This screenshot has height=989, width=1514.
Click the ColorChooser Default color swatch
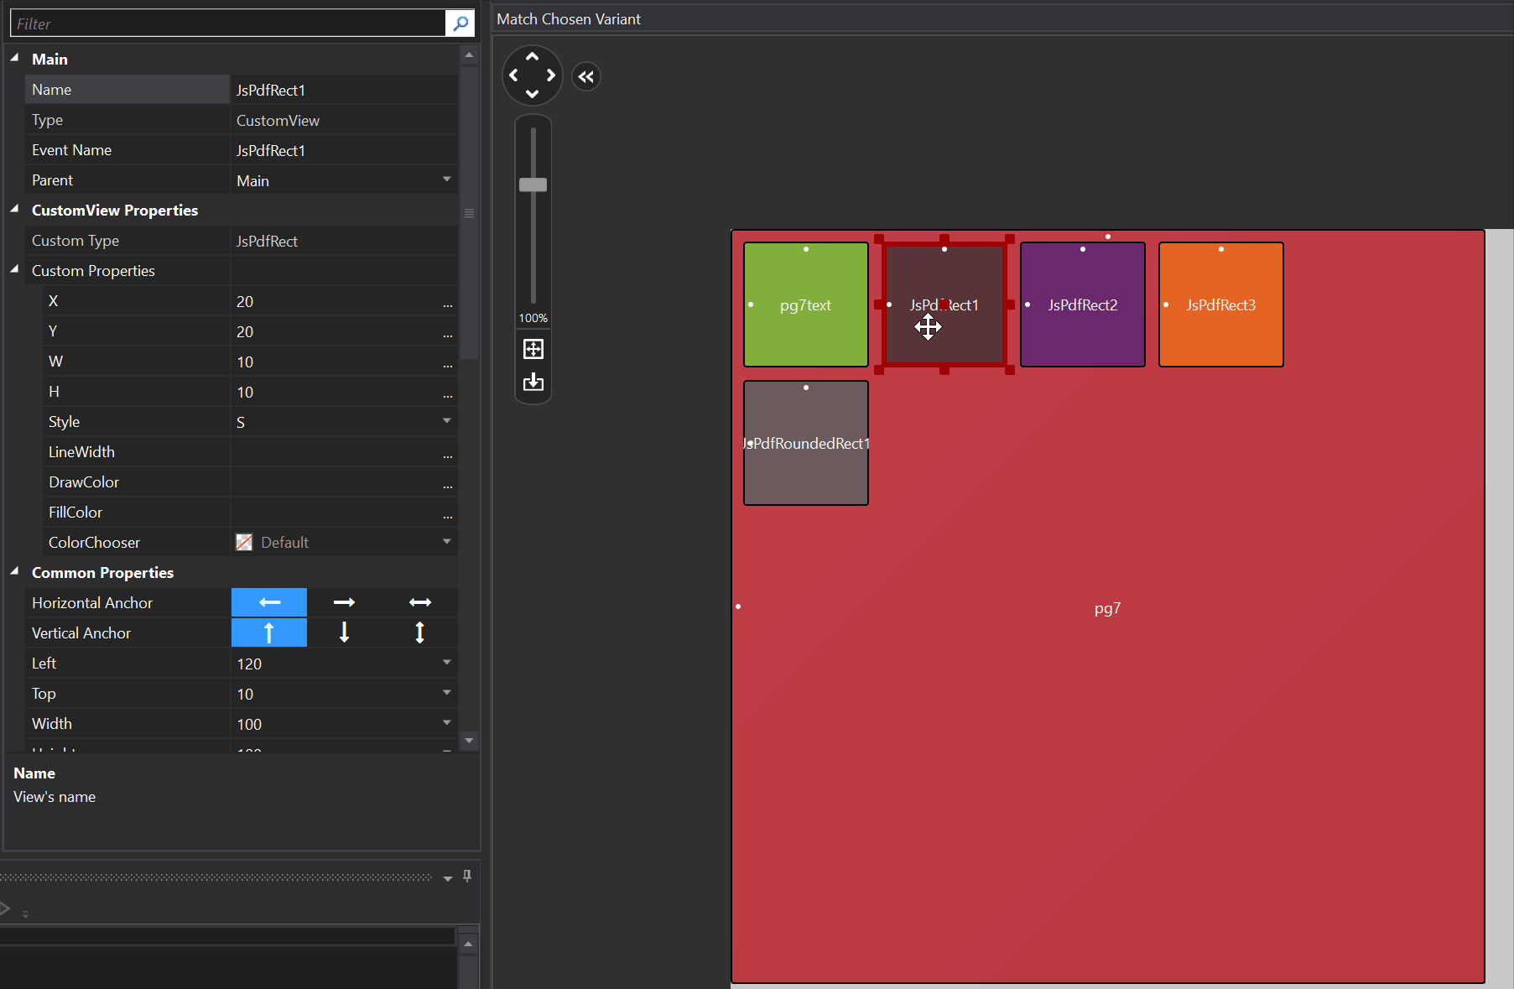coord(244,543)
